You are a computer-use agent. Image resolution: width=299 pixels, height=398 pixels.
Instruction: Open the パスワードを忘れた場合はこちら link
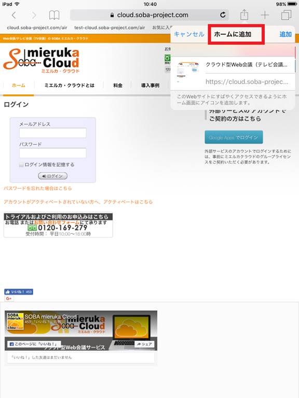click(x=37, y=188)
